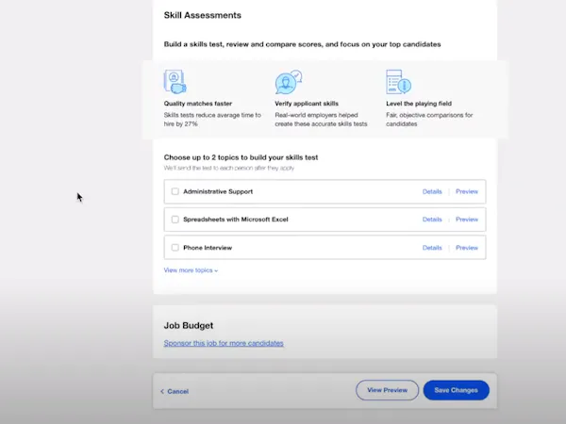Click the Skill Assessments heading
566x424 pixels.
203,15
